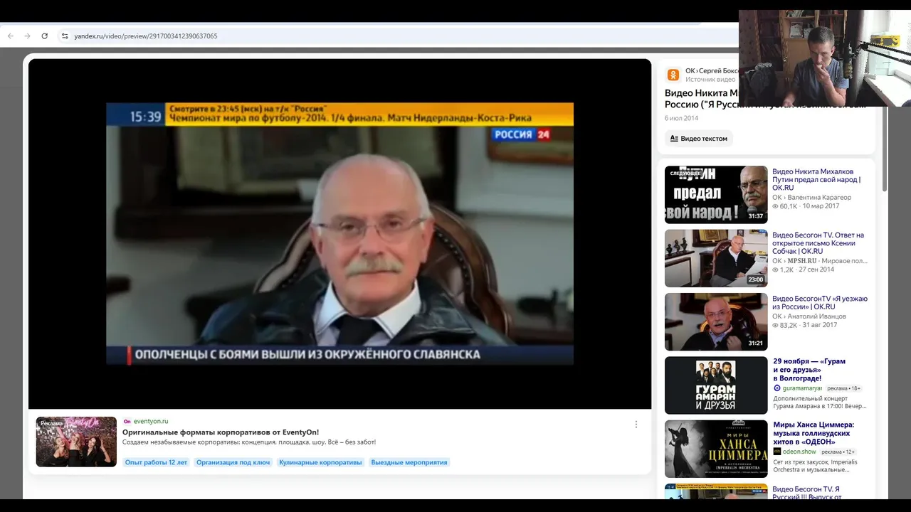The width and height of the screenshot is (911, 512).
Task: Play the main video in the player
Action: [x=339, y=234]
